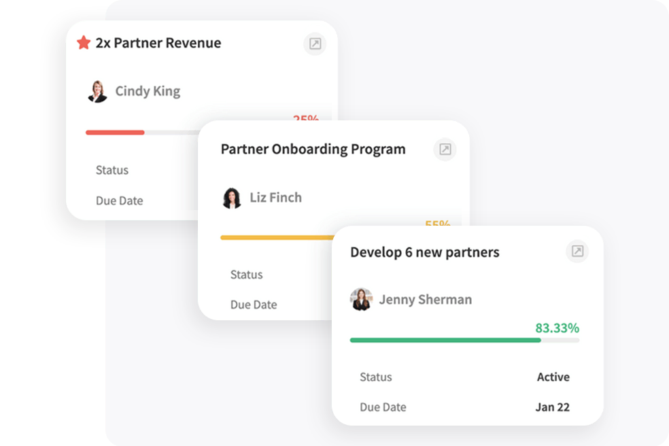Image resolution: width=669 pixels, height=446 pixels.
Task: Click the Active status value
Action: pyautogui.click(x=553, y=377)
